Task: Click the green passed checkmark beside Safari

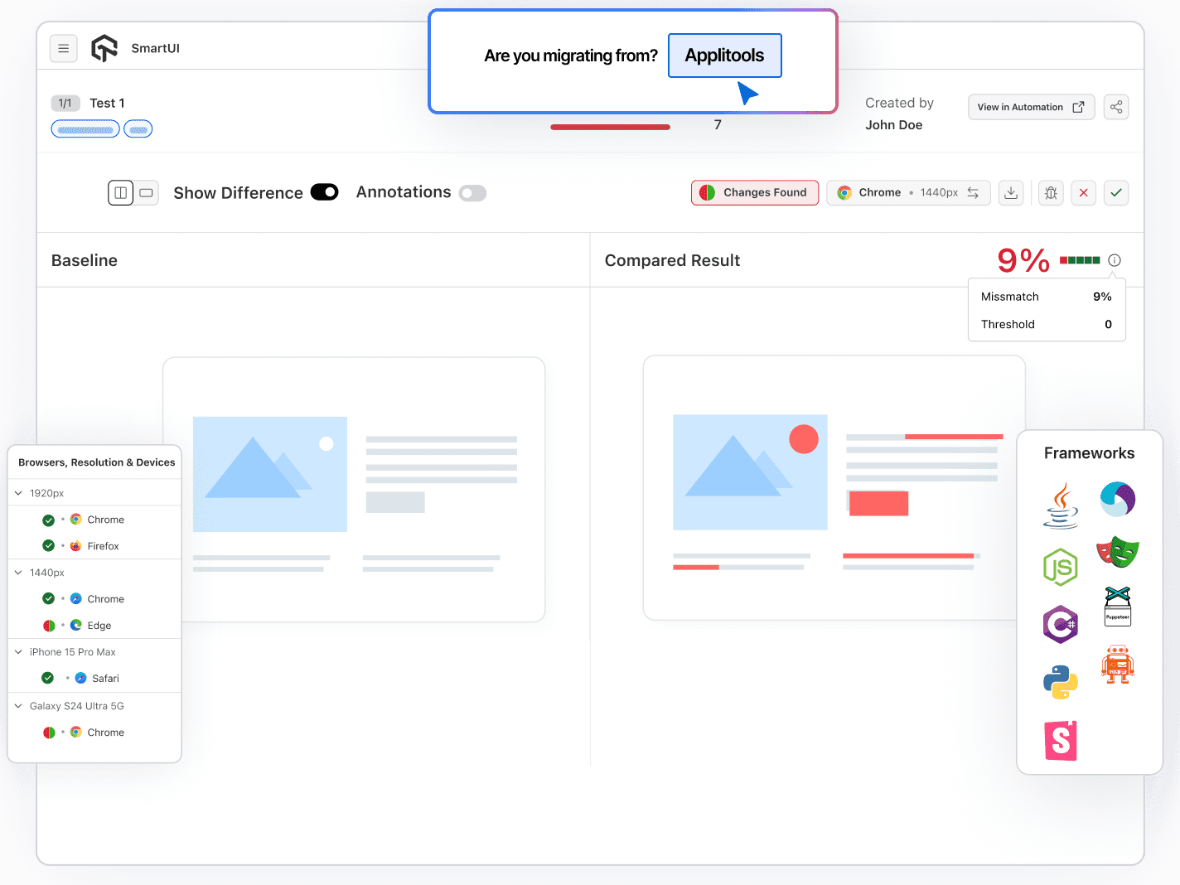Action: pos(48,678)
